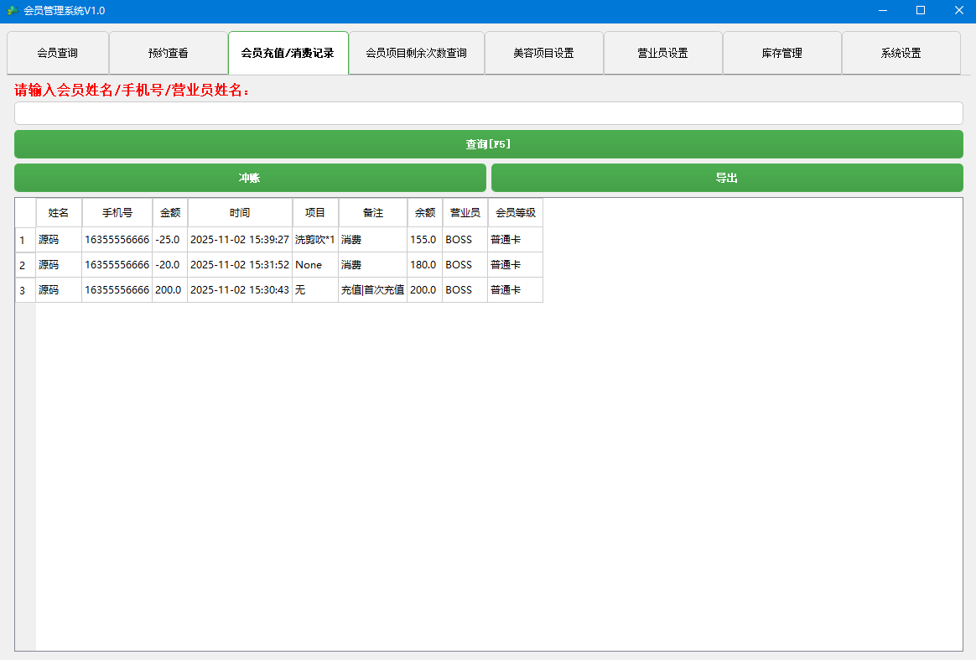
Task: Select the row 3 header
Action: point(24,290)
